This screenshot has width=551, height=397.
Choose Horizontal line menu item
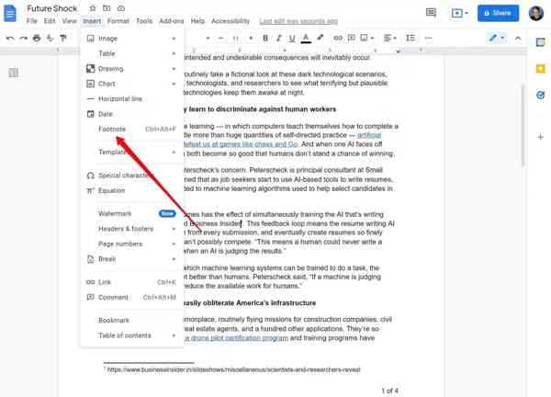[x=120, y=98]
